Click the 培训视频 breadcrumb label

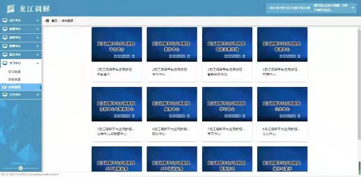[x=67, y=21]
